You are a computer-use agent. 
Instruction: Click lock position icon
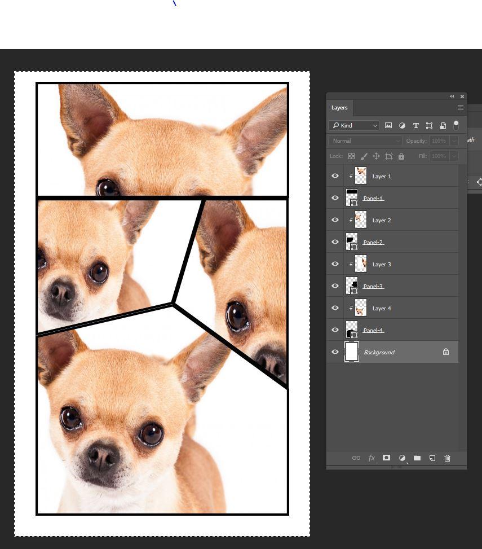click(x=376, y=156)
